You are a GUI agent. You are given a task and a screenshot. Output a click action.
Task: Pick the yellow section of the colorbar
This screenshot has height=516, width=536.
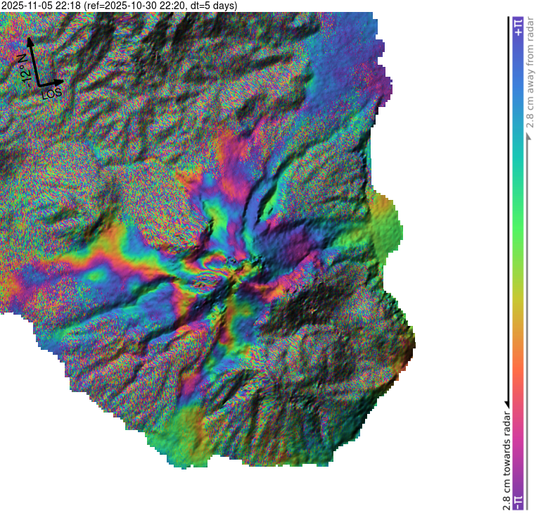tap(518, 303)
